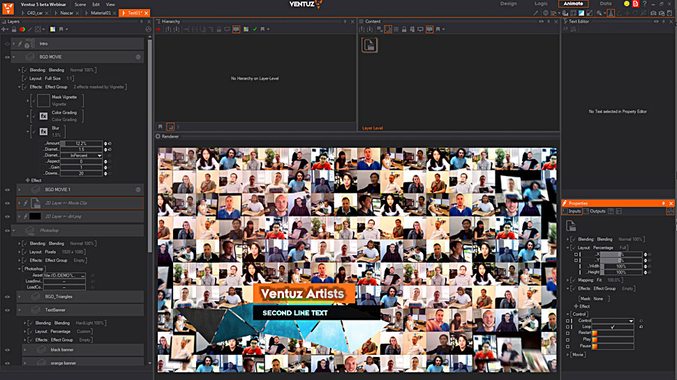Open the Scene menu
677x380 pixels.
tap(80, 4)
